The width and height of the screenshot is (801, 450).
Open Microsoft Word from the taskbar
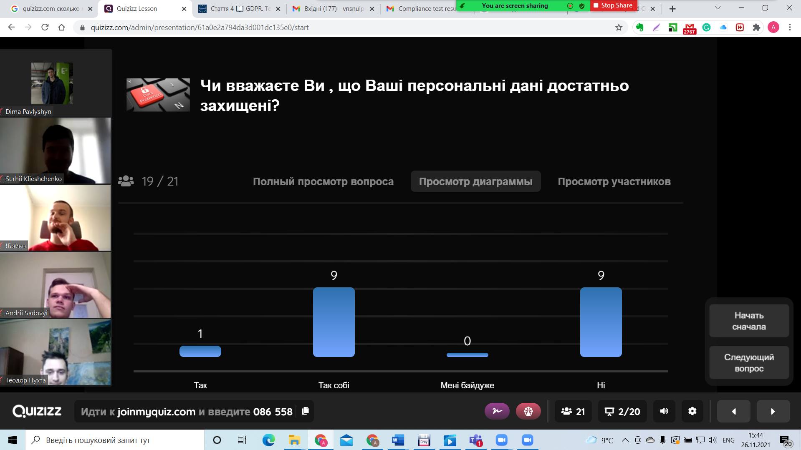[x=398, y=440]
